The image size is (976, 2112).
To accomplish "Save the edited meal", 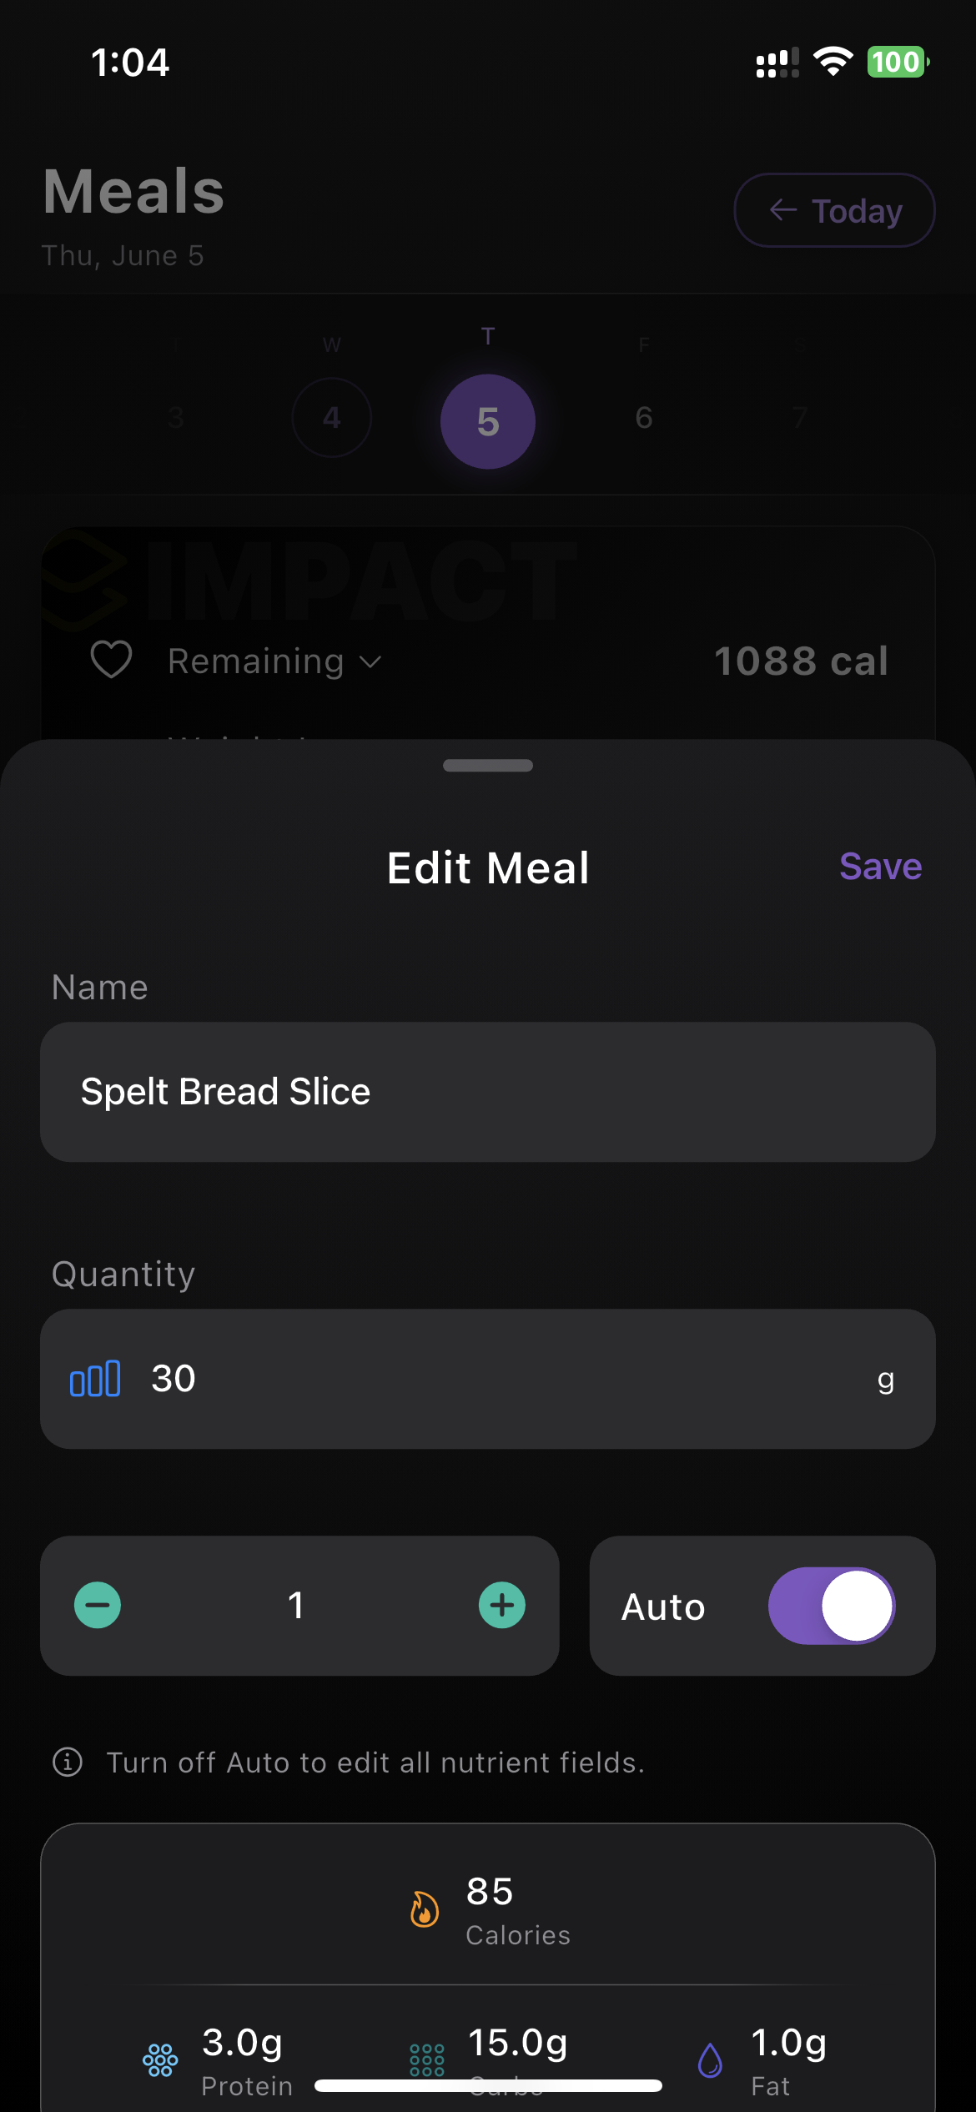I will [880, 867].
